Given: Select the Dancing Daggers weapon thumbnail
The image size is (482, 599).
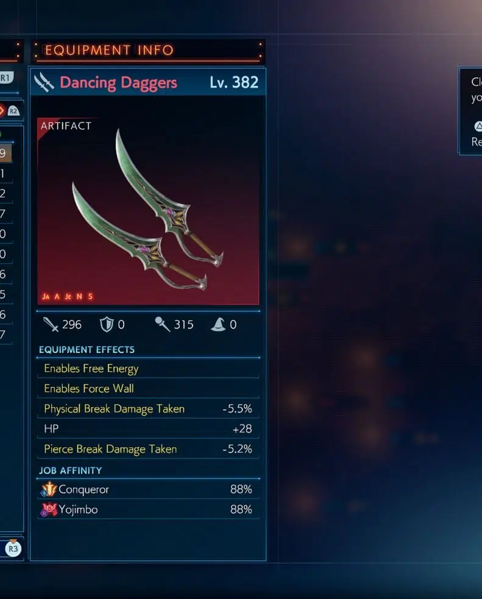Looking at the screenshot, I should 148,211.
